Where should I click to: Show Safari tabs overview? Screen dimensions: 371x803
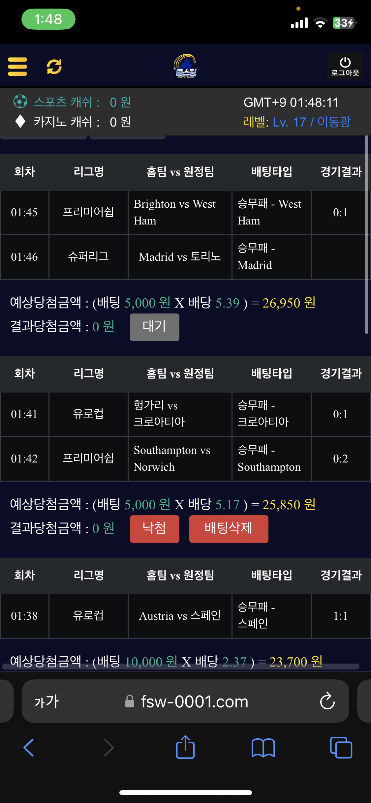tap(341, 747)
